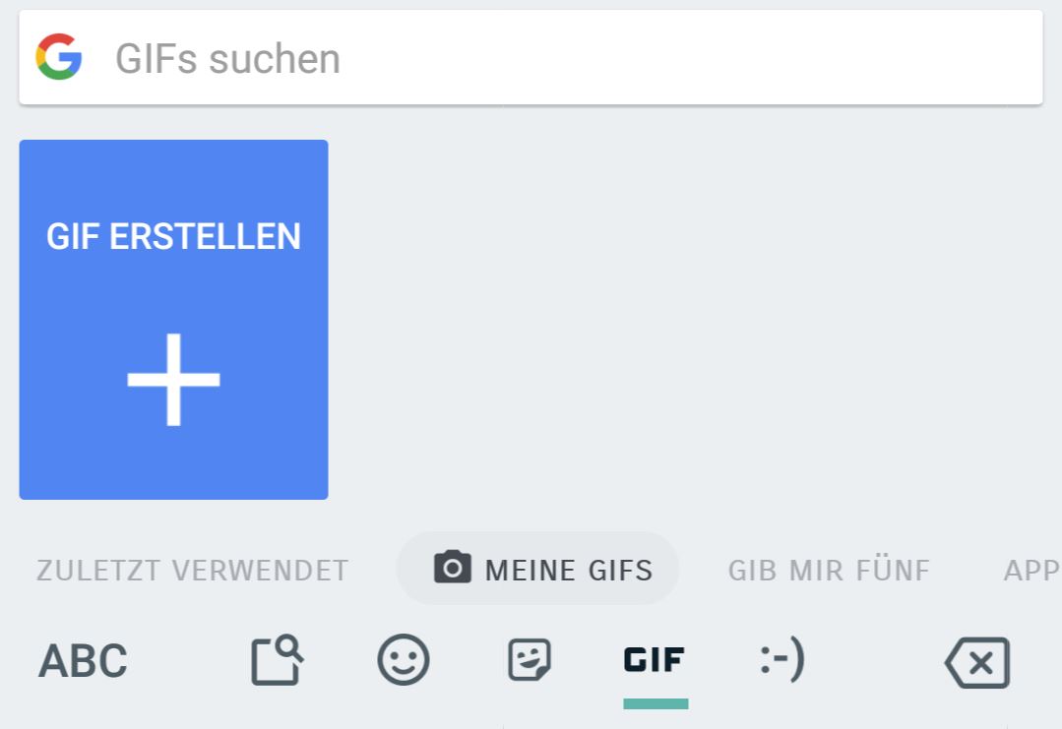Screen dimensions: 1062x729
Task: Open the GIF ERSTELLEN tile
Action: pyautogui.click(x=173, y=320)
